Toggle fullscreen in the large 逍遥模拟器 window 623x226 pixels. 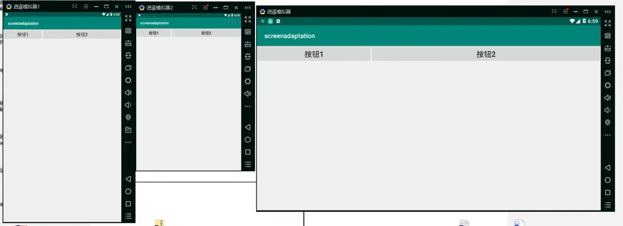[x=608, y=24]
